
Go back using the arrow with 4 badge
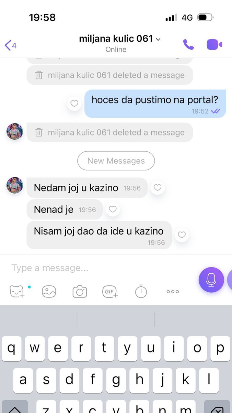click(10, 45)
